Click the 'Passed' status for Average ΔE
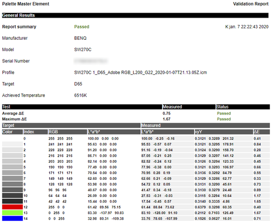Image resolution: width=272 pixels, height=223 pixels. click(x=224, y=113)
